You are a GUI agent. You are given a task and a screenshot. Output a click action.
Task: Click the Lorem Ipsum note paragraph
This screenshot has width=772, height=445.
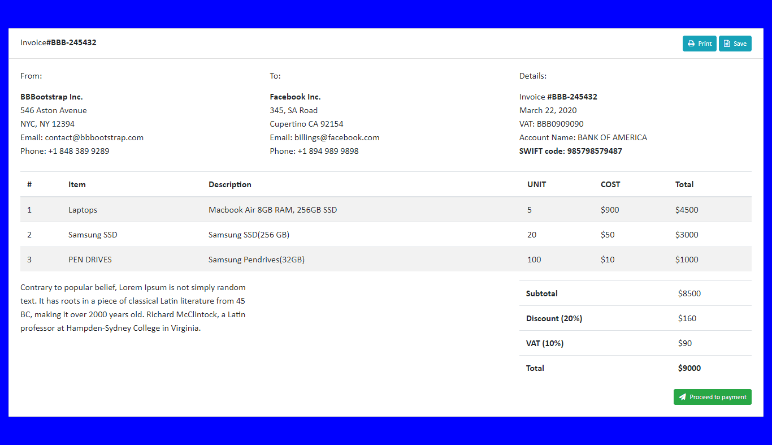click(133, 308)
